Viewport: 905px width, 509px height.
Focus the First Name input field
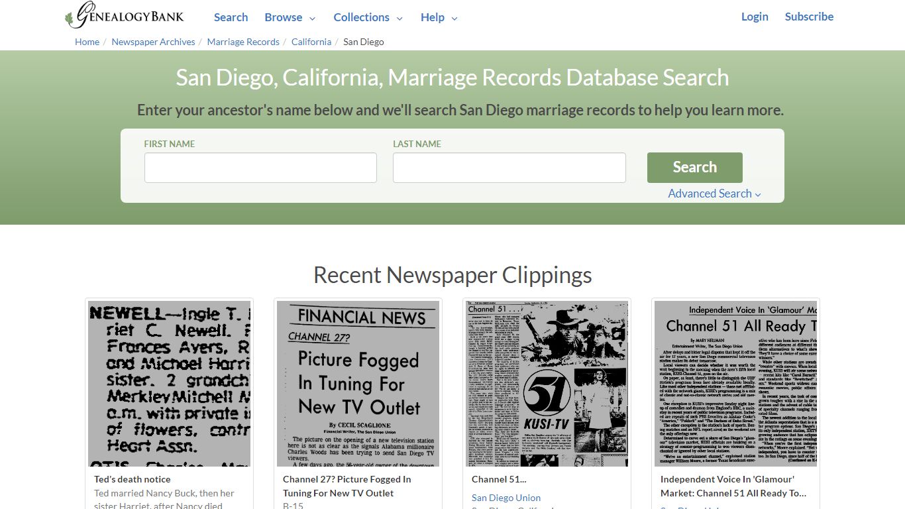260,168
